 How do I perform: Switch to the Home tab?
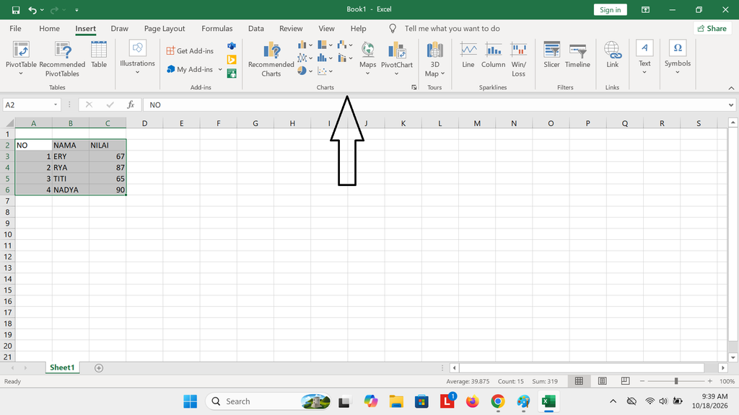50,28
